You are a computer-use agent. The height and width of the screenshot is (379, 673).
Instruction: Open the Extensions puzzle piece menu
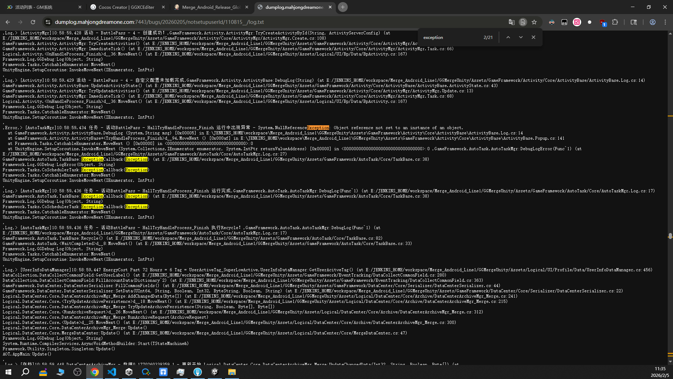pos(615,22)
